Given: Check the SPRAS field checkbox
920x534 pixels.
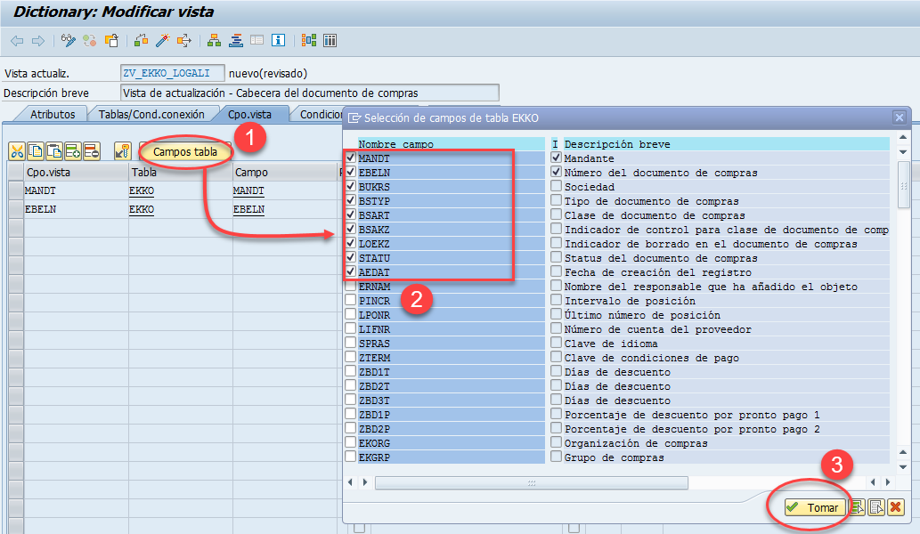Looking at the screenshot, I should point(351,343).
